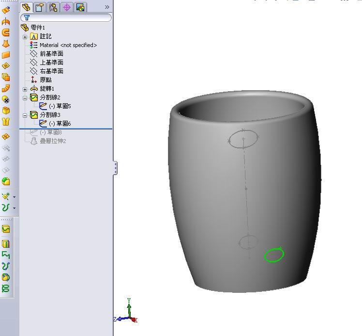This screenshot has height=336, width=362.
Task: Collapse the feature tree panel using side handle
Action: click(115, 168)
